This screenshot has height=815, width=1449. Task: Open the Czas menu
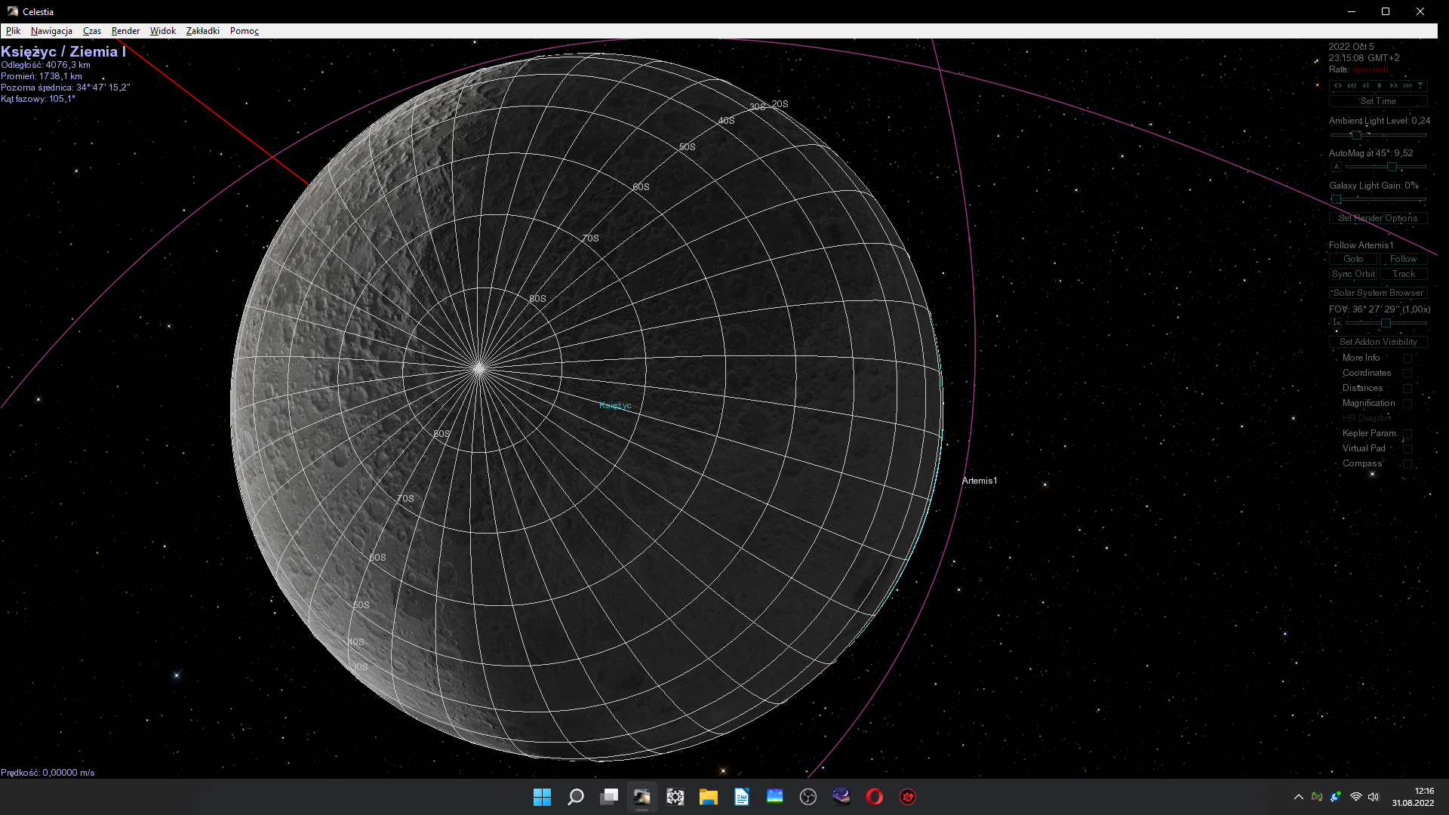pyautogui.click(x=92, y=31)
